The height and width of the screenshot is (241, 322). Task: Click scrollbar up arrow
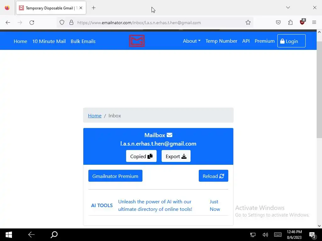click(319, 32)
